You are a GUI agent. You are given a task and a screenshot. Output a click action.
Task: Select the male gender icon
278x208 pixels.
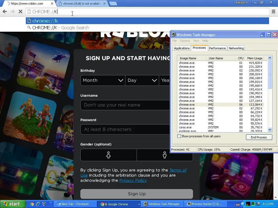coord(165,155)
